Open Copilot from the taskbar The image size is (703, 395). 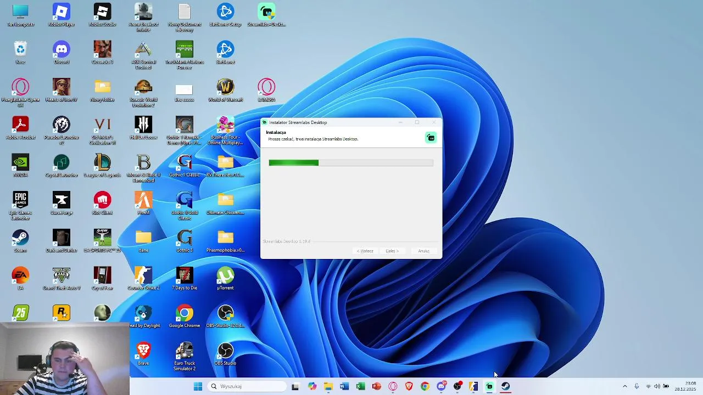coord(312,386)
